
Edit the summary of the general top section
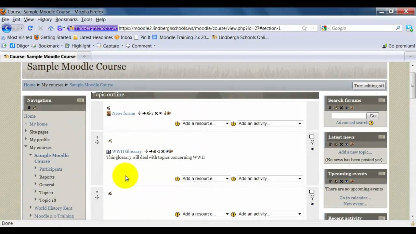point(108,108)
